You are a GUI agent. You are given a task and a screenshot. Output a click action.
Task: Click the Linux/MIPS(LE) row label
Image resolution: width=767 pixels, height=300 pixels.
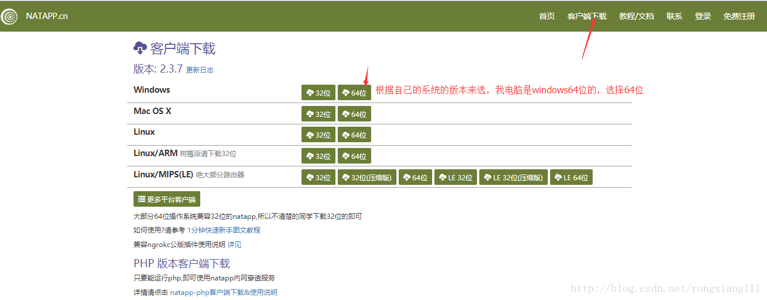(x=163, y=174)
